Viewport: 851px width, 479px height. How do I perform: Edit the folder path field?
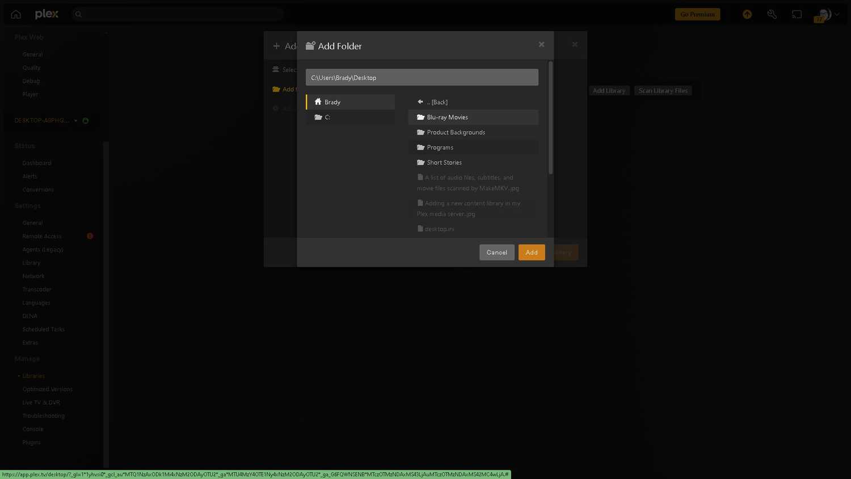(422, 77)
